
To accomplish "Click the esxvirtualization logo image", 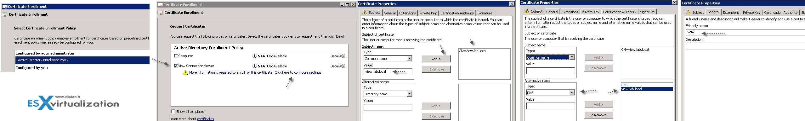I will 73,103.
